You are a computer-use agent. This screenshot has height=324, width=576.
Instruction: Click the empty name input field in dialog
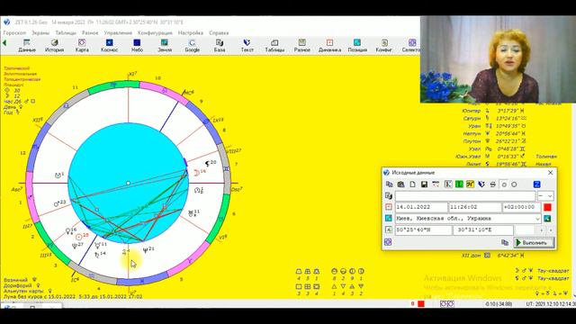[x=465, y=196]
